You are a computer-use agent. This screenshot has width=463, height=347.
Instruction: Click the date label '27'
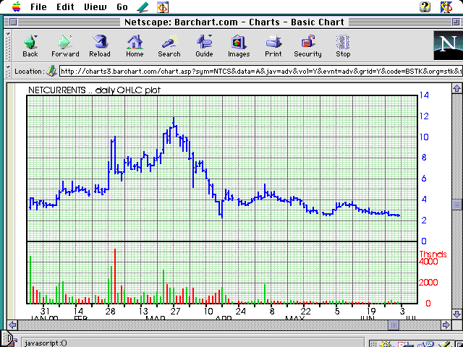[175, 312]
